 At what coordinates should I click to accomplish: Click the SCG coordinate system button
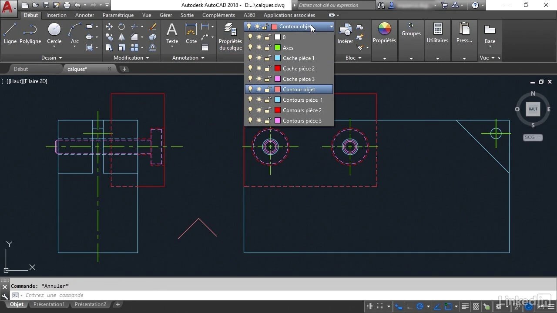coord(533,137)
